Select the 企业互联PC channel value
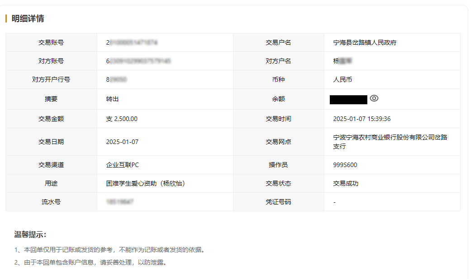 (123, 165)
